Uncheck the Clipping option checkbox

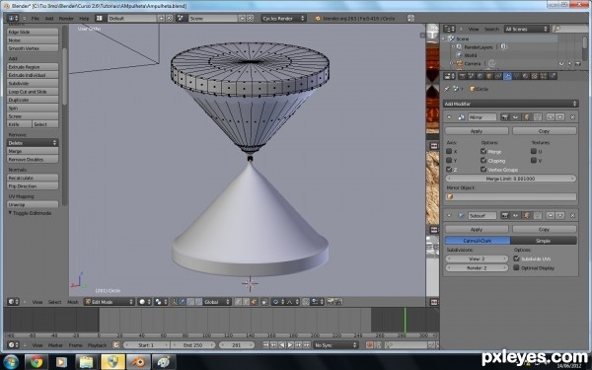click(x=483, y=160)
